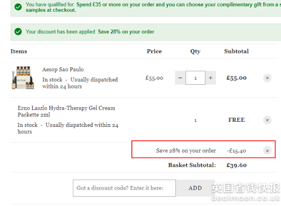Click the Basket Subtotal £39.60 amount
The image size is (281, 206).
coord(237,165)
